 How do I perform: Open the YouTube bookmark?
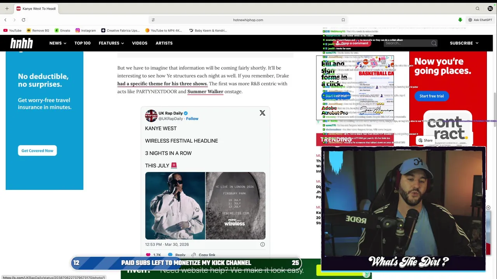(x=12, y=30)
